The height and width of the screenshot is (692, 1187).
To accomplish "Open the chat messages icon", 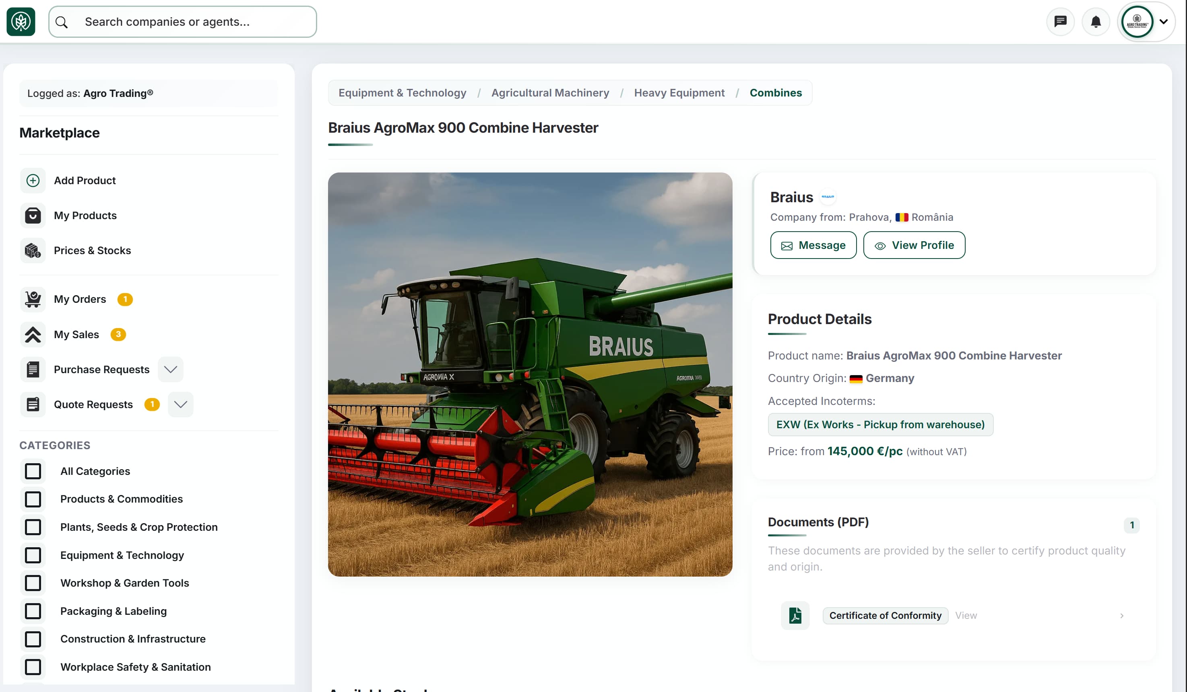I will click(1060, 22).
